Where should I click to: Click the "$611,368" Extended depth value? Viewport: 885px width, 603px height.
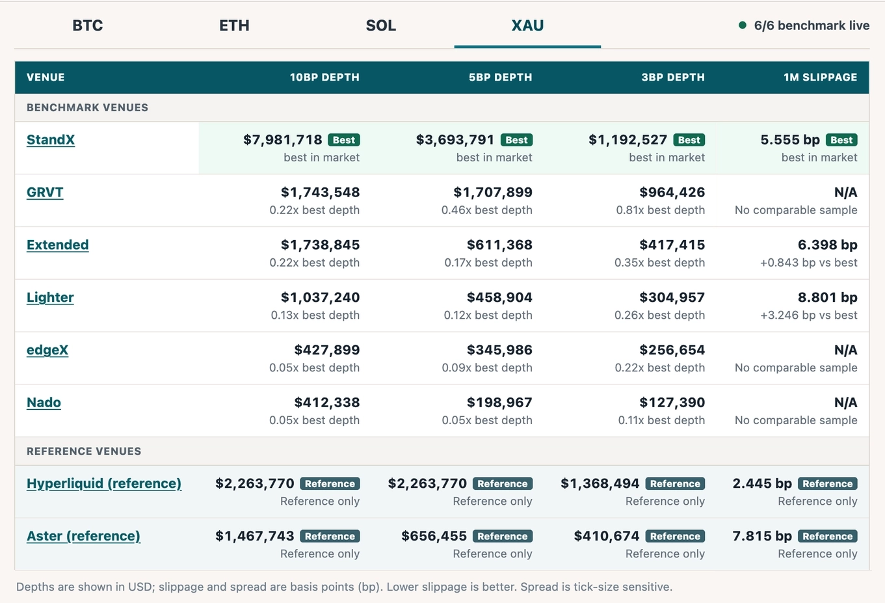tap(499, 245)
